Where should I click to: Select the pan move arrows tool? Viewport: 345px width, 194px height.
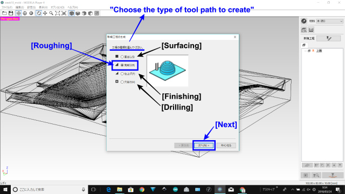[x=45, y=13]
